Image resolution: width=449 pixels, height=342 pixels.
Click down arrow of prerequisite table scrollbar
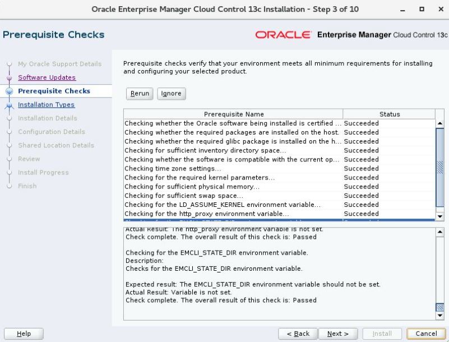pos(440,216)
